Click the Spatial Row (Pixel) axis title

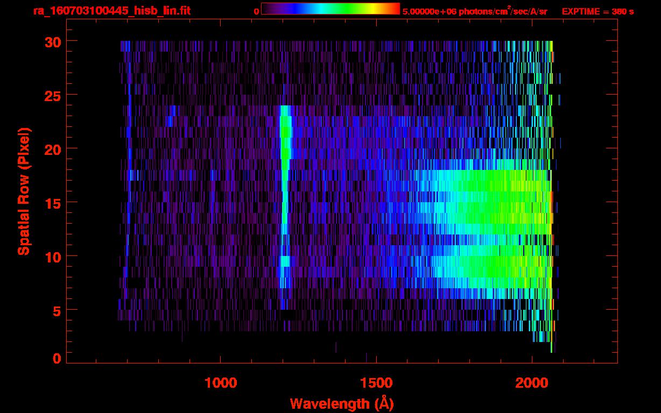(23, 191)
